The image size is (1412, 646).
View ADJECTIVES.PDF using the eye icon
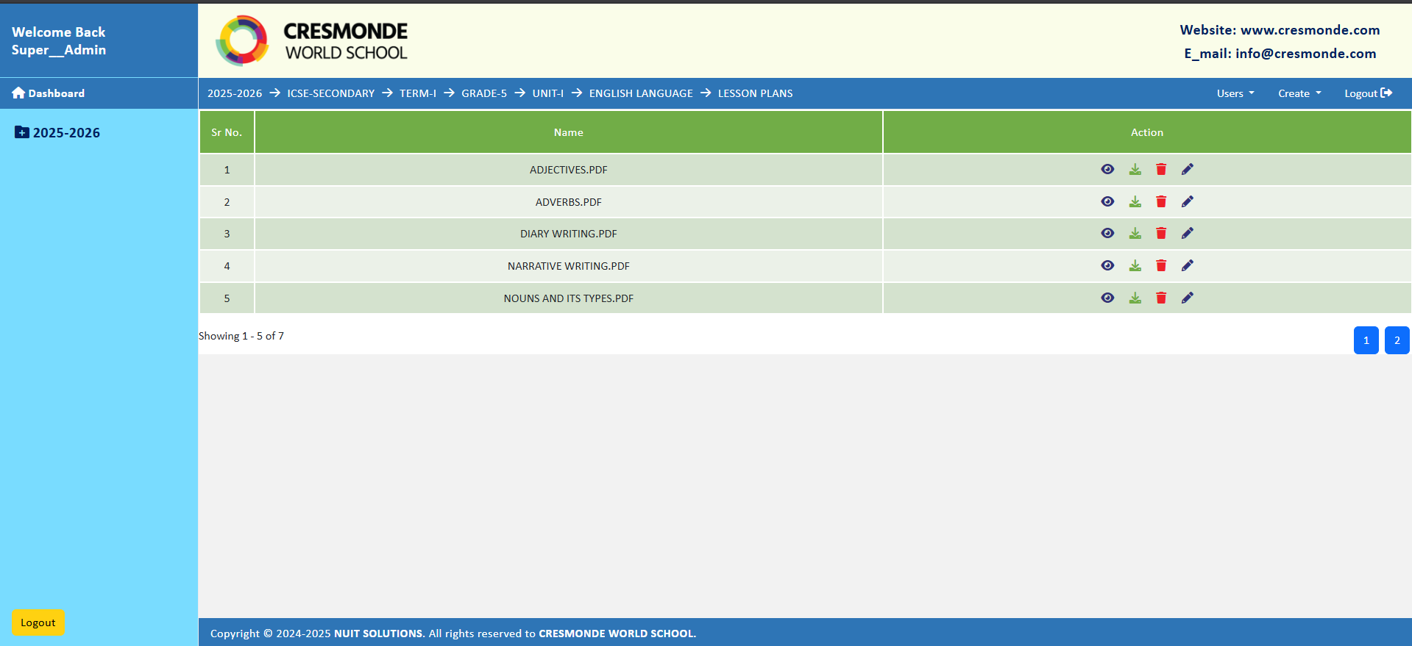[1107, 170]
